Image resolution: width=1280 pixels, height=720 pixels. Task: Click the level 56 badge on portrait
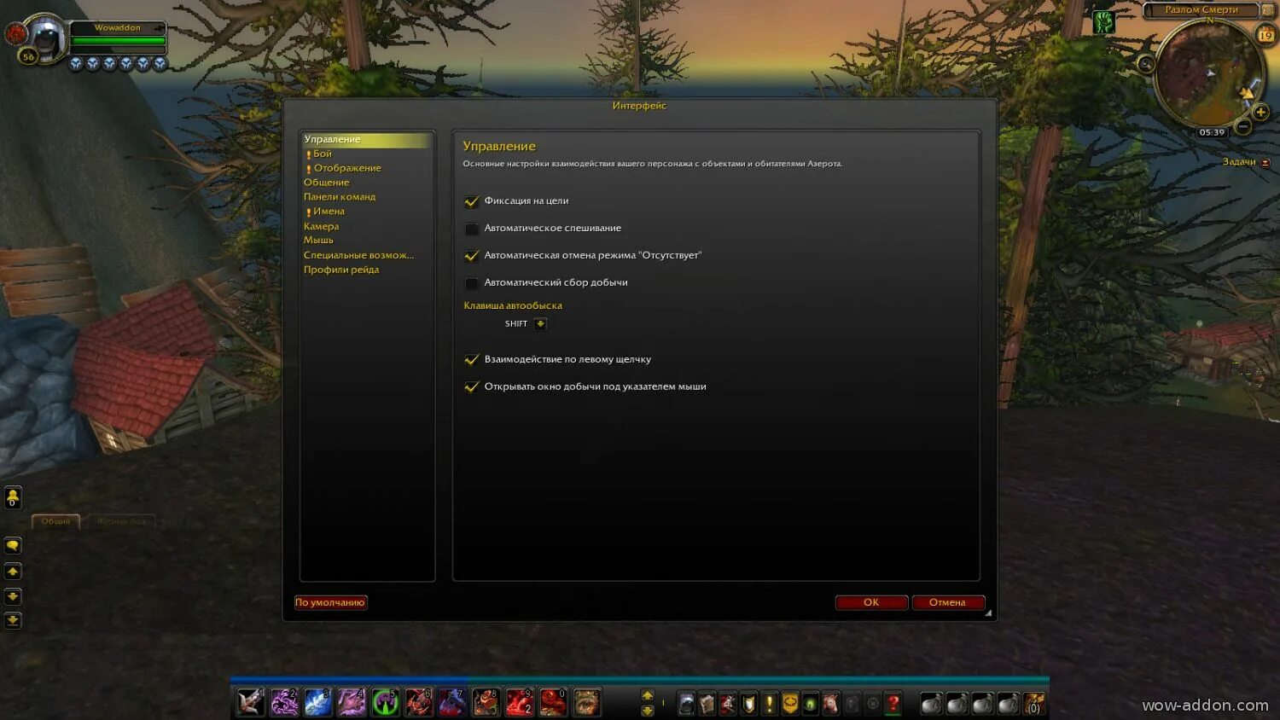(x=28, y=57)
